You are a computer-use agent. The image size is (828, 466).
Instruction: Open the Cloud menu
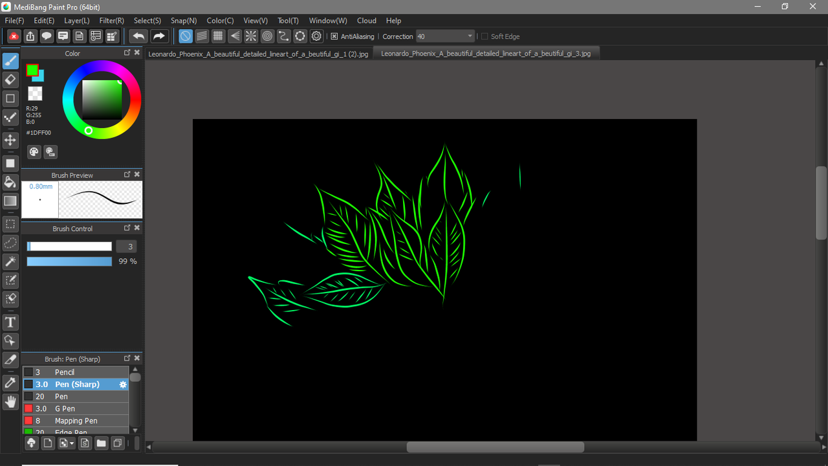click(367, 21)
